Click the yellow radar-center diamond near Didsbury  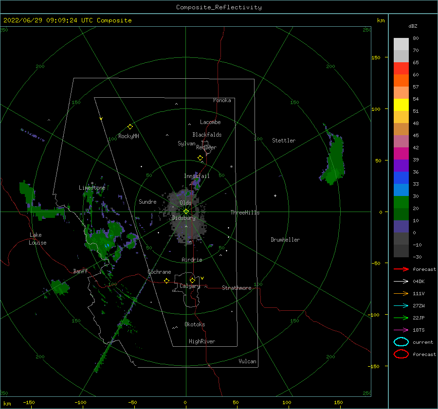point(186,212)
